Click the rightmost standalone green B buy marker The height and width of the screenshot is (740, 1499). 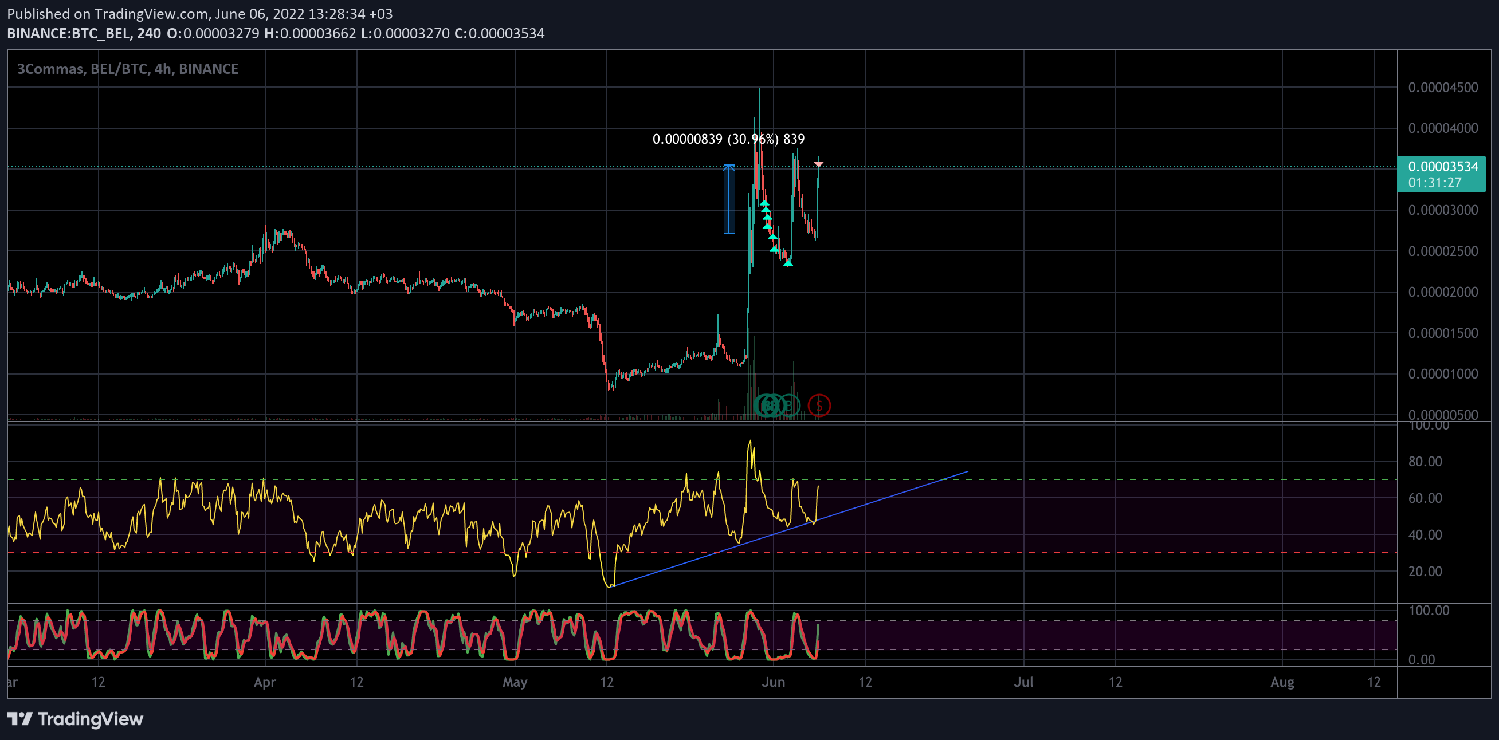pos(789,406)
